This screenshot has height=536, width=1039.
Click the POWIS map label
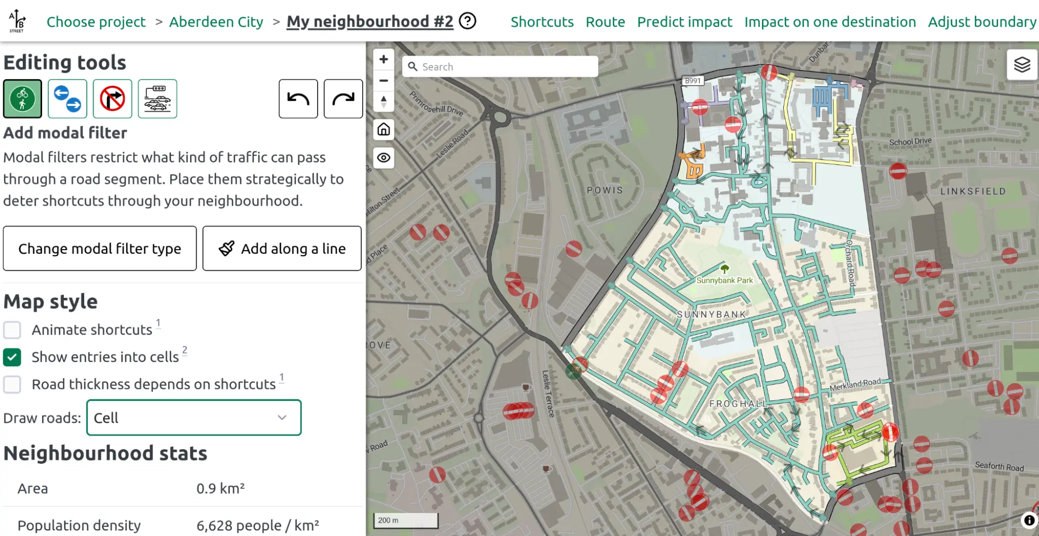pyautogui.click(x=605, y=190)
